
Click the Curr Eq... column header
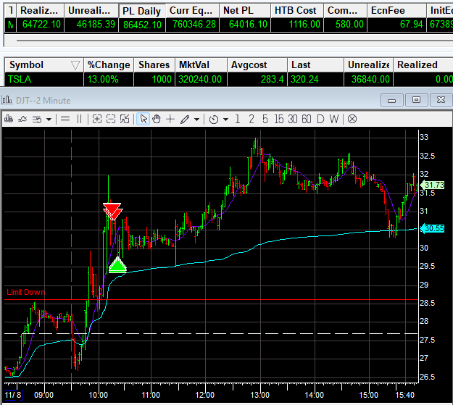coord(192,10)
